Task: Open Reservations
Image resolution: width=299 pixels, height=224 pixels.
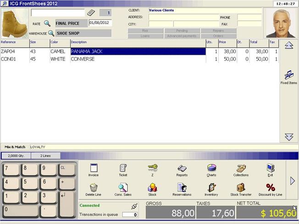Action: pos(182,190)
